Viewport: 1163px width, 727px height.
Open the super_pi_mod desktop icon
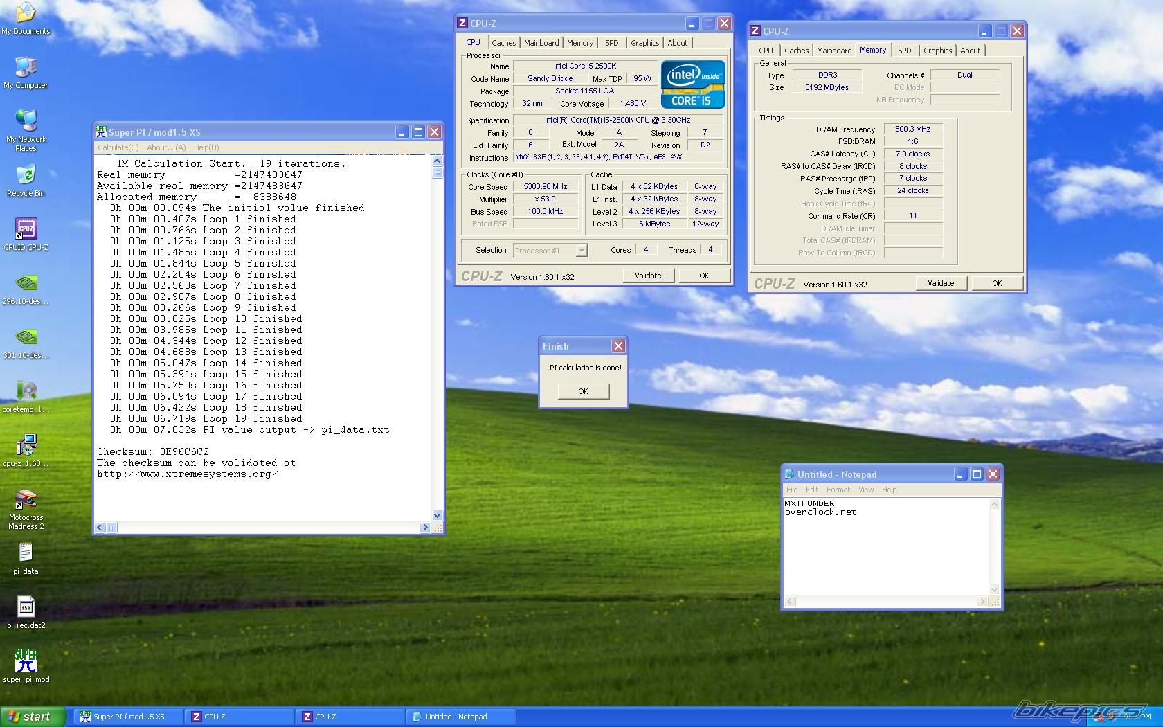[26, 662]
